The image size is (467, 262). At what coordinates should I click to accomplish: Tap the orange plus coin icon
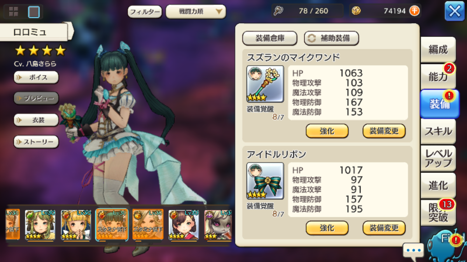coord(414,11)
